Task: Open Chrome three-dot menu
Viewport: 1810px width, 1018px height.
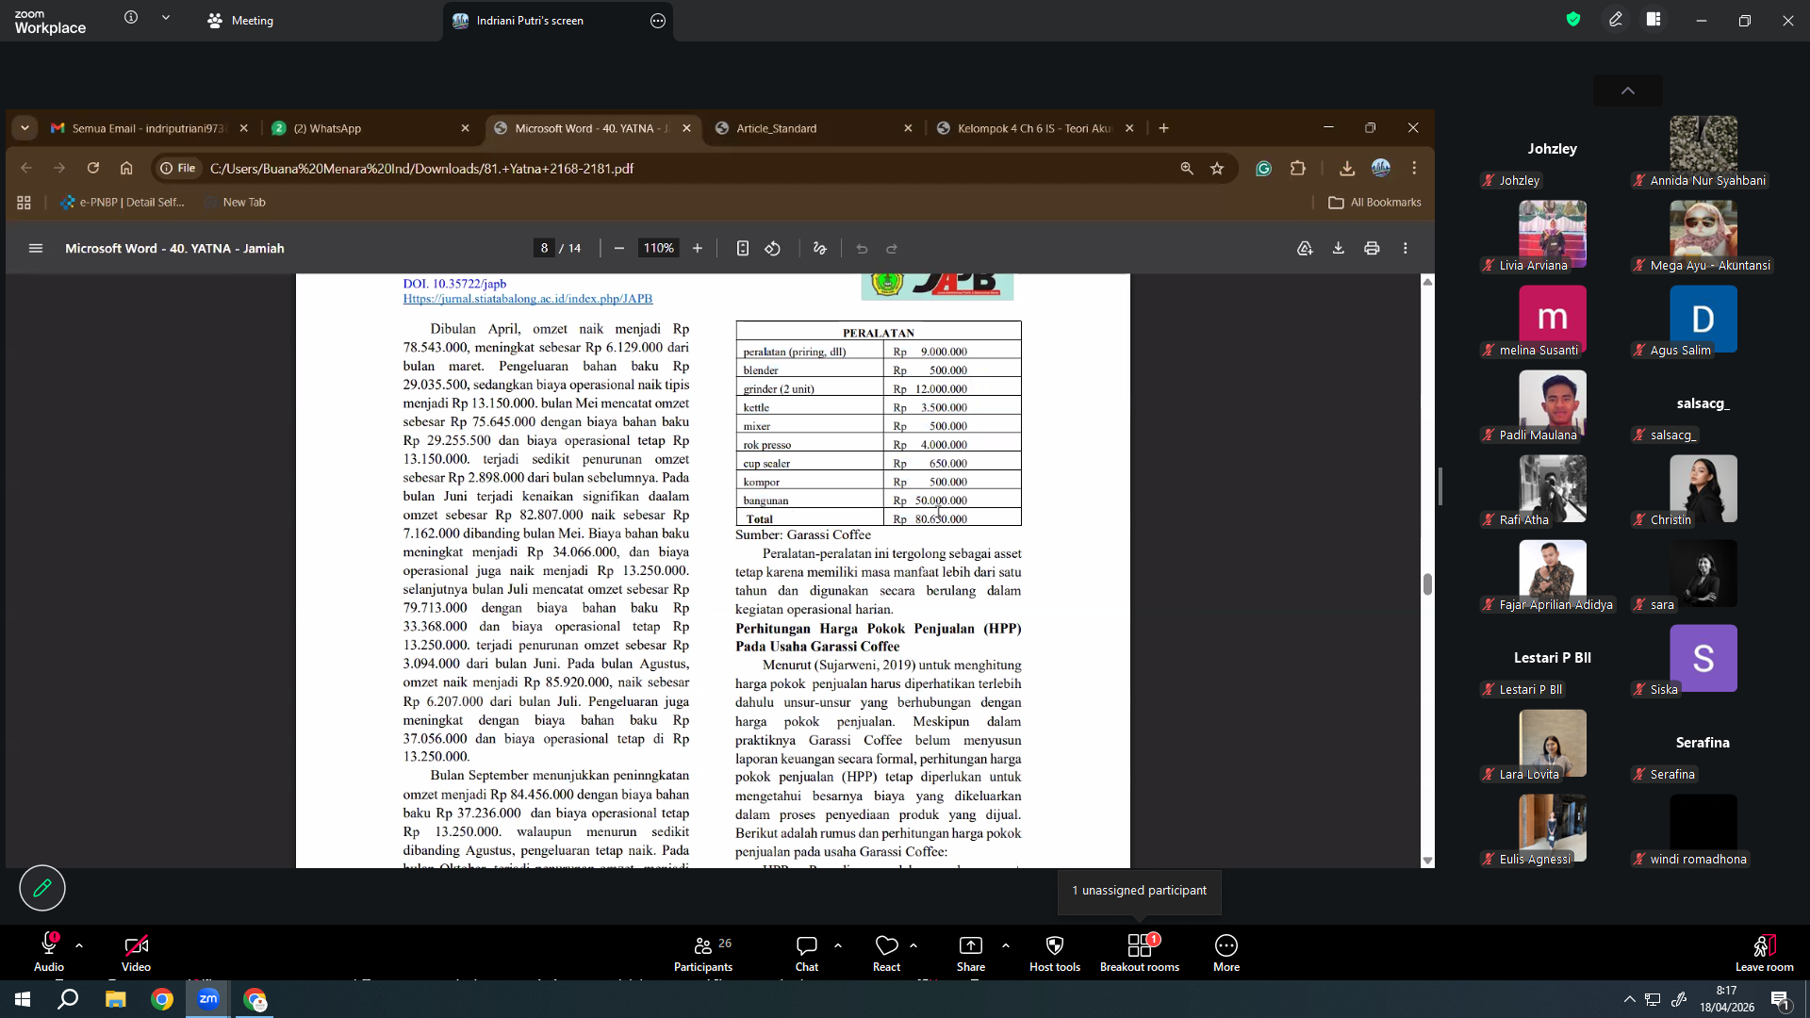Action: tap(1414, 168)
